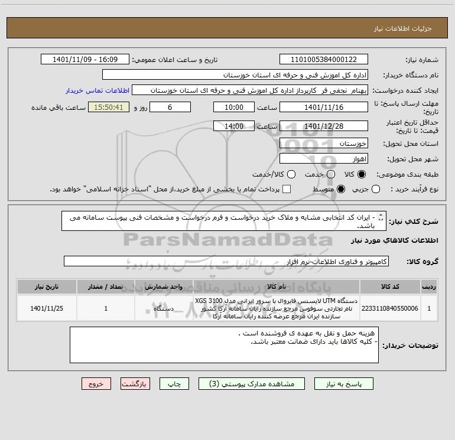455x440 pixels.
Task: Click the واحد شمارش column header
Action: pos(164,286)
